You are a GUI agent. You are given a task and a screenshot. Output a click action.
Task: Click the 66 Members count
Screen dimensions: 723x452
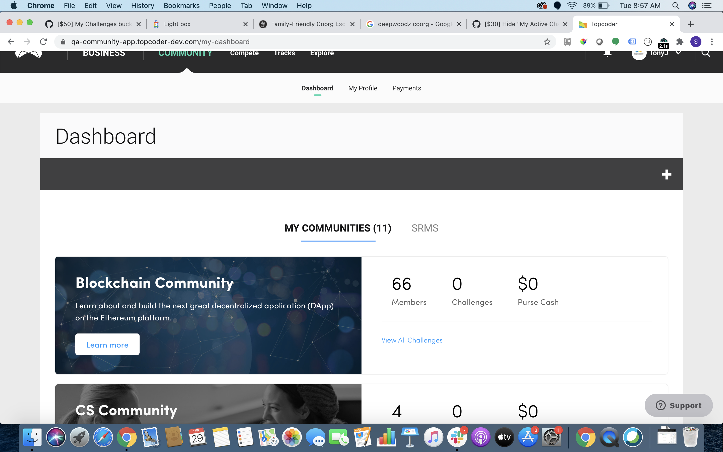tap(401, 284)
